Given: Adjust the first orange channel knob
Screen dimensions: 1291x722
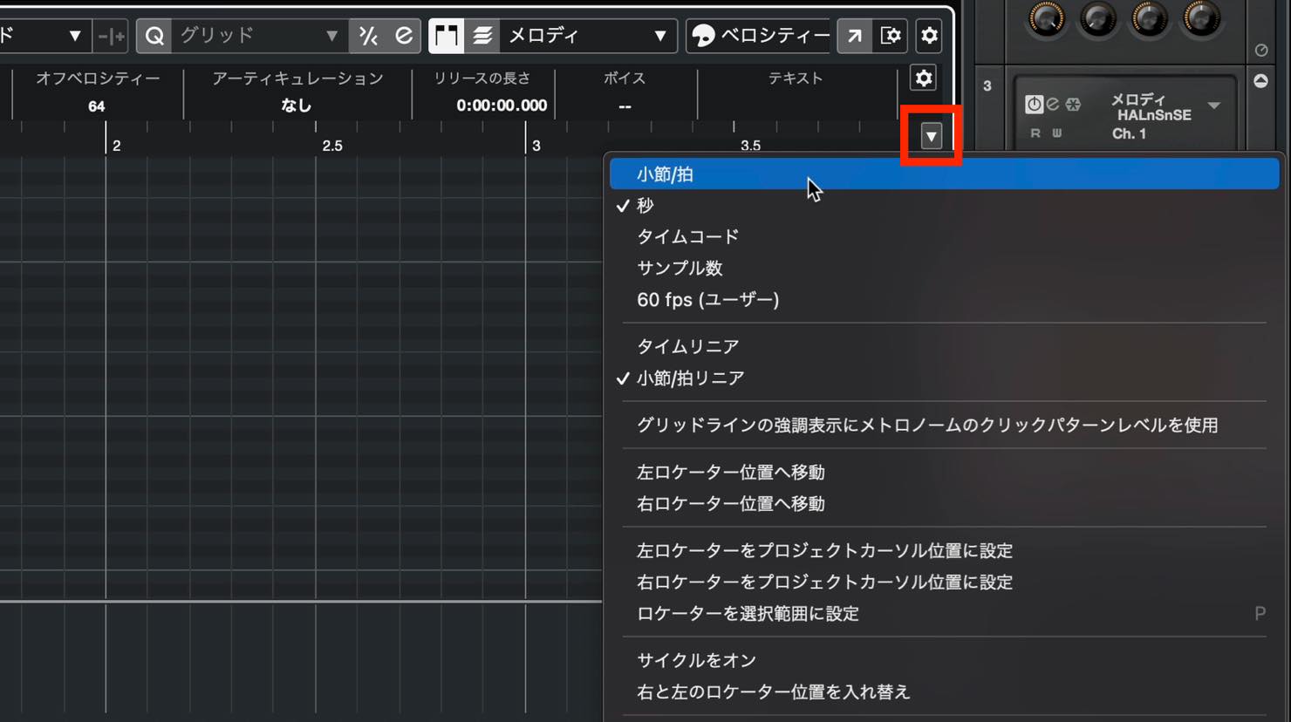Looking at the screenshot, I should (1047, 17).
